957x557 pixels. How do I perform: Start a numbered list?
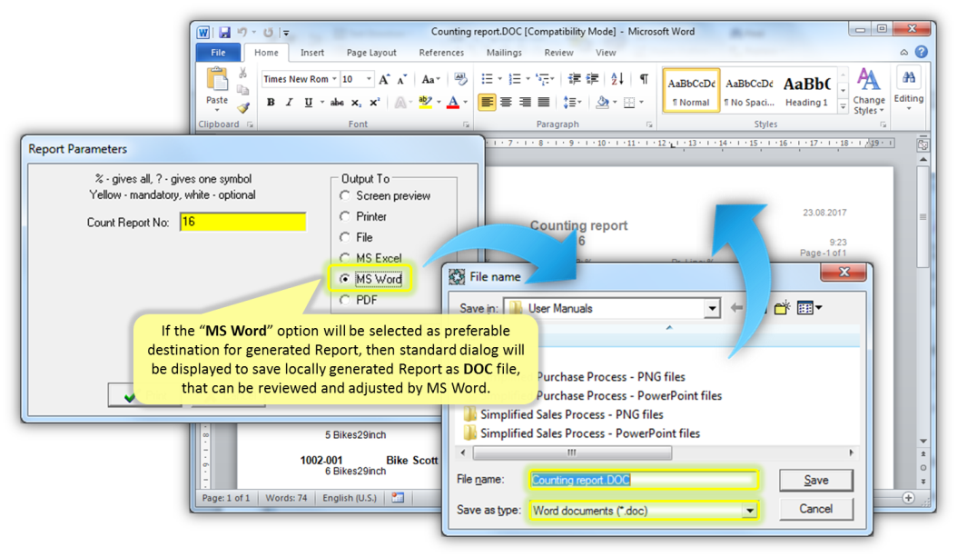point(515,79)
